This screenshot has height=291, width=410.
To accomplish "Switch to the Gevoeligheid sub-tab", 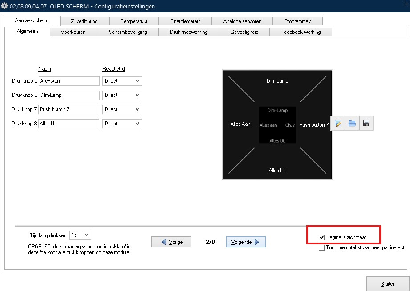I will [244, 32].
